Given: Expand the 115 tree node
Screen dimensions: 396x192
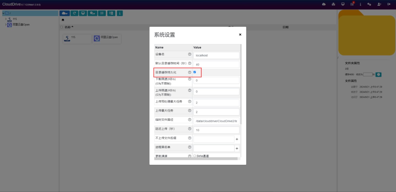Looking at the screenshot, I should pos(6,19).
